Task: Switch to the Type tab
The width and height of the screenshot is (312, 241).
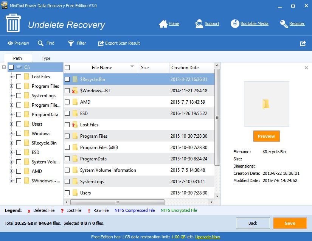Action: (46, 58)
